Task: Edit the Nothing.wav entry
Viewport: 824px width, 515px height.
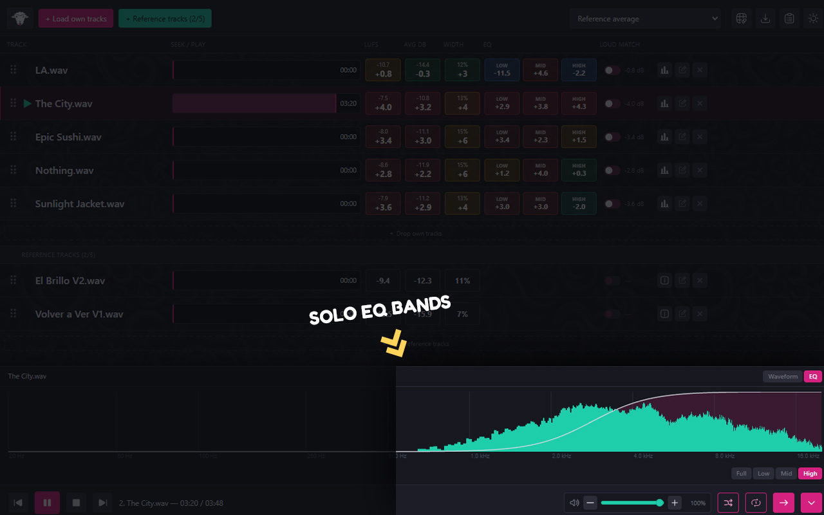Action: [682, 171]
